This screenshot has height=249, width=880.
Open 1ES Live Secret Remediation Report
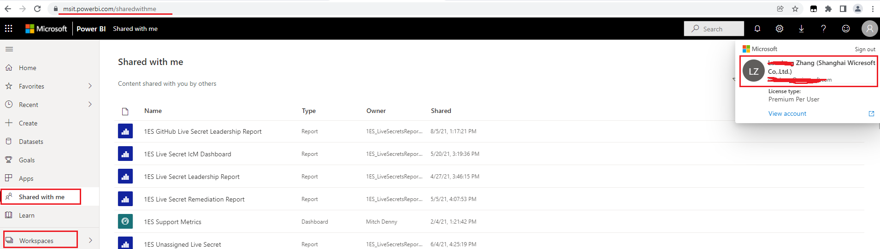pyautogui.click(x=195, y=199)
